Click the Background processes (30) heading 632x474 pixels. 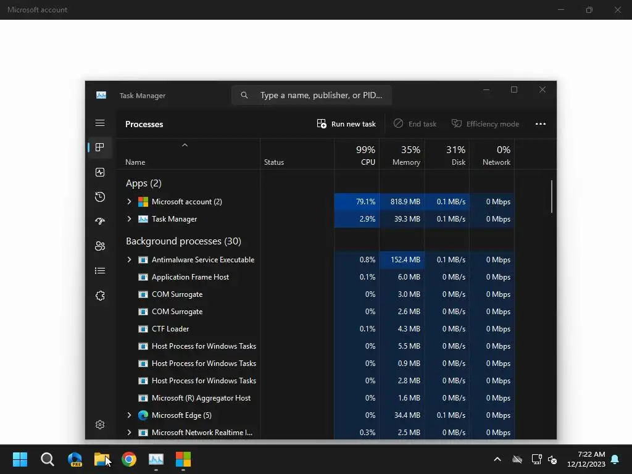click(x=183, y=241)
